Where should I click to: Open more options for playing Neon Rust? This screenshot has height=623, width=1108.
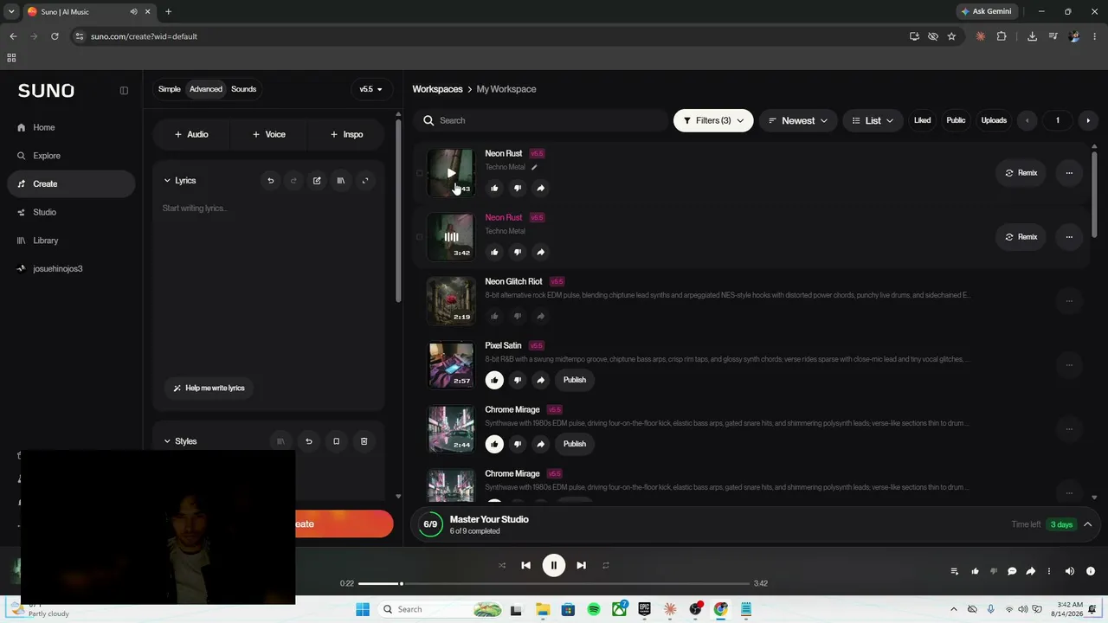click(x=1069, y=237)
